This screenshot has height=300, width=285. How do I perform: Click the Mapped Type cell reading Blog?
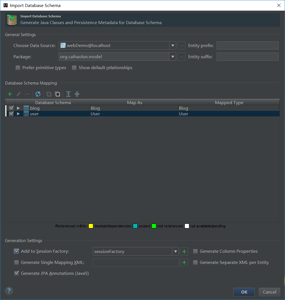pos(229,108)
